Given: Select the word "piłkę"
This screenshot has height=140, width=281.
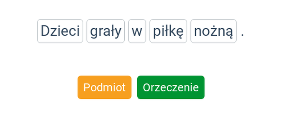Looking at the screenshot, I should [168, 31].
